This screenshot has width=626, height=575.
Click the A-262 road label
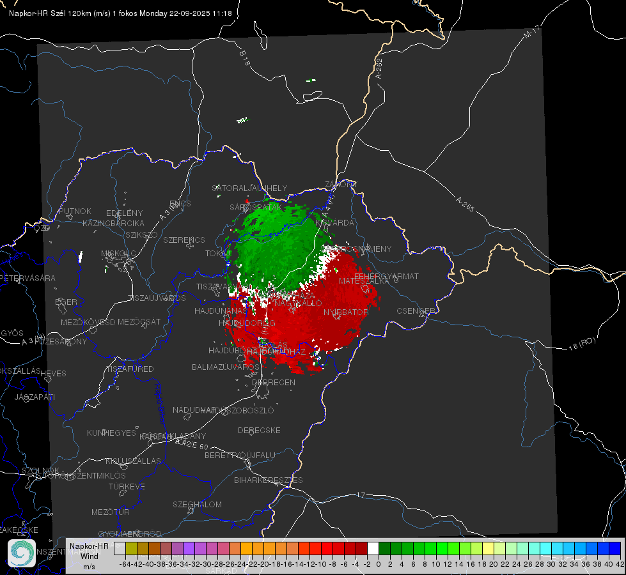379,68
